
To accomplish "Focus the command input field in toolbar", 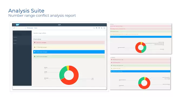I will (21, 28).
